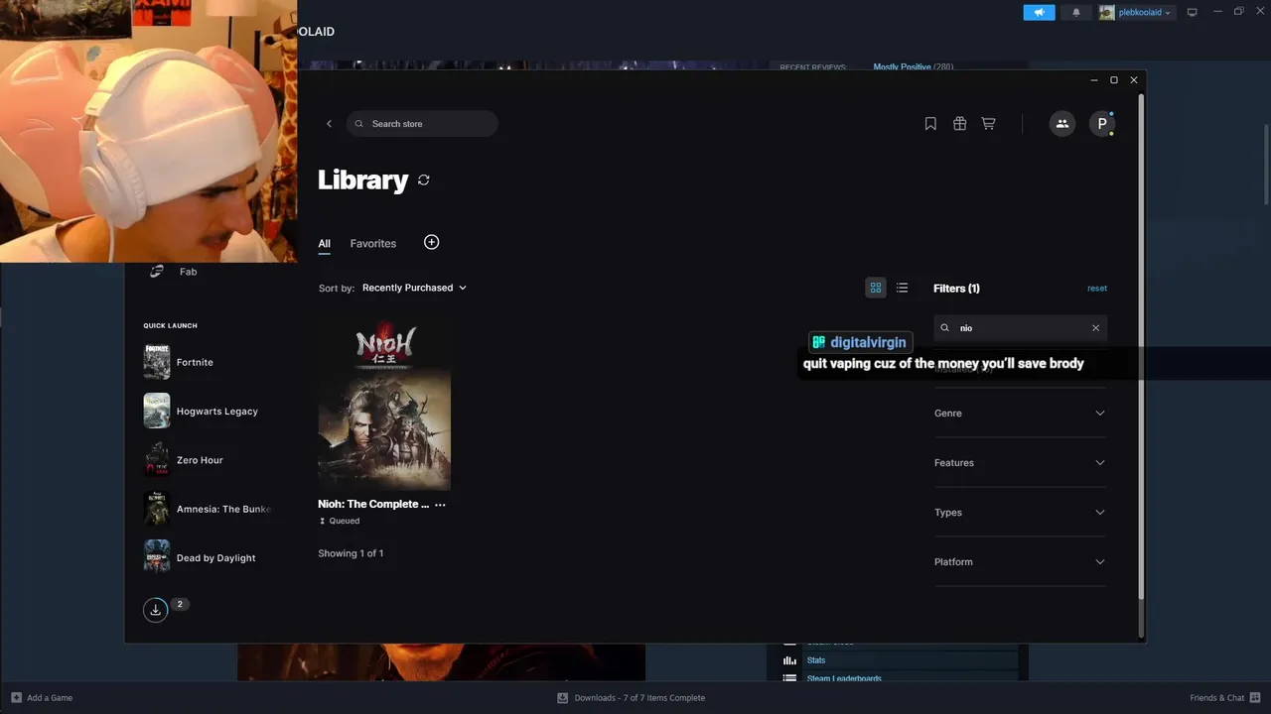This screenshot has width=1271, height=714.
Task: Click the Search store field
Action: 422,124
